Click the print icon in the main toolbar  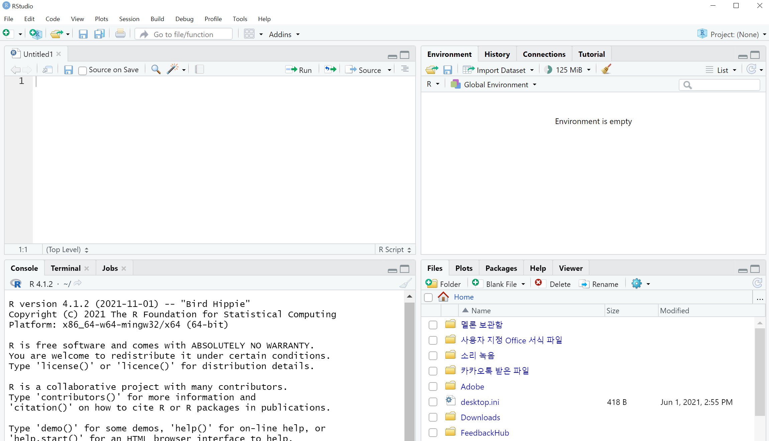pyautogui.click(x=120, y=34)
